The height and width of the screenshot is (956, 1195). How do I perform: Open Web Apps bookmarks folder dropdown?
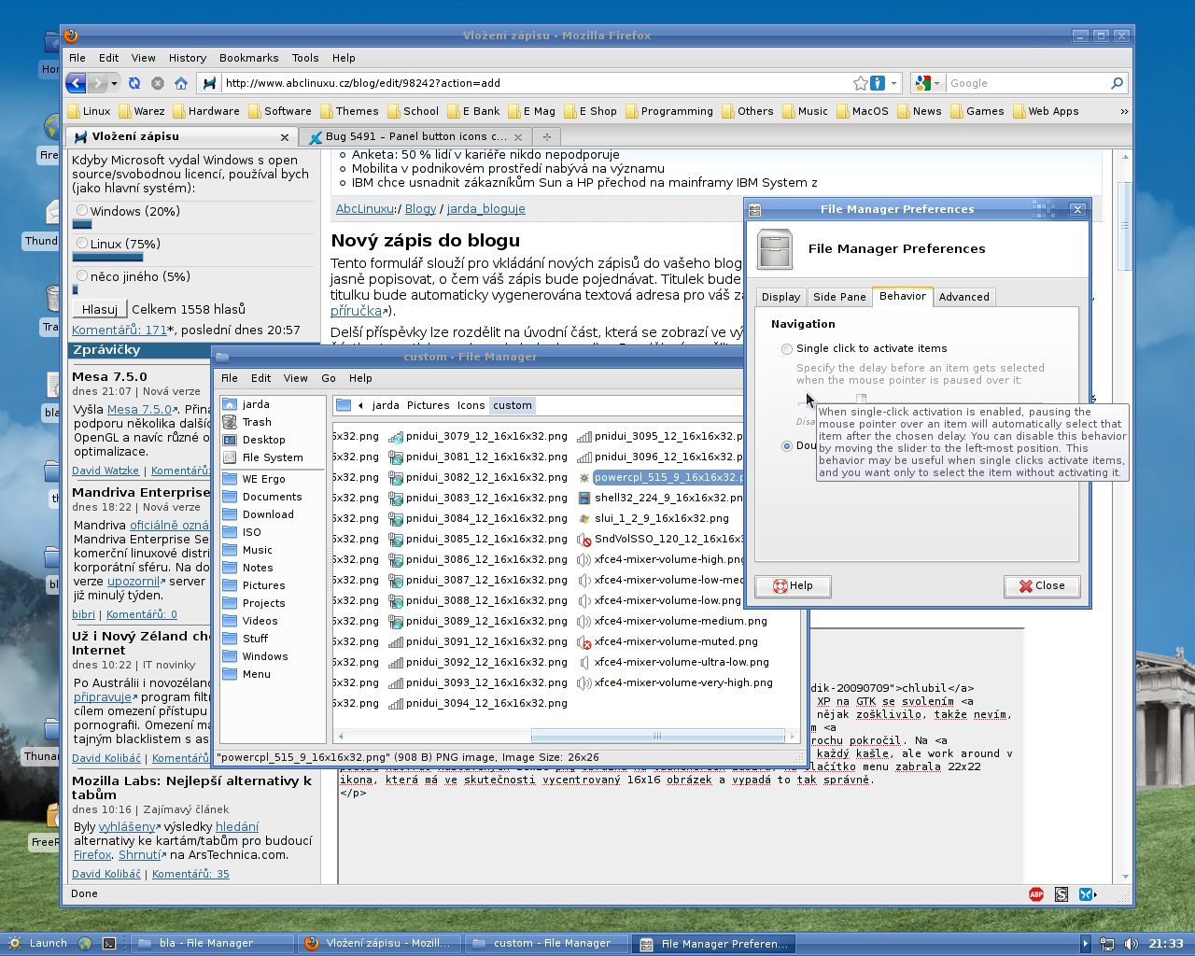point(1046,111)
